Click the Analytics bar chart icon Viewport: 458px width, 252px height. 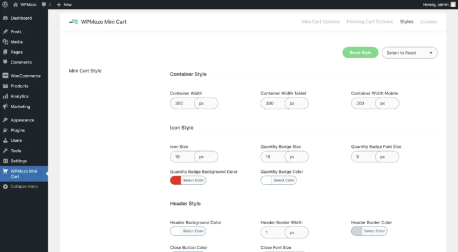5,96
